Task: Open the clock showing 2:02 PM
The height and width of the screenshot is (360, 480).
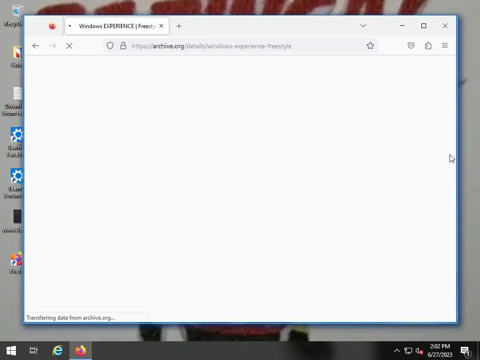Action: point(440,351)
